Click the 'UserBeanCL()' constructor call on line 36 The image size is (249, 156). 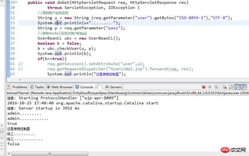coord(103,38)
